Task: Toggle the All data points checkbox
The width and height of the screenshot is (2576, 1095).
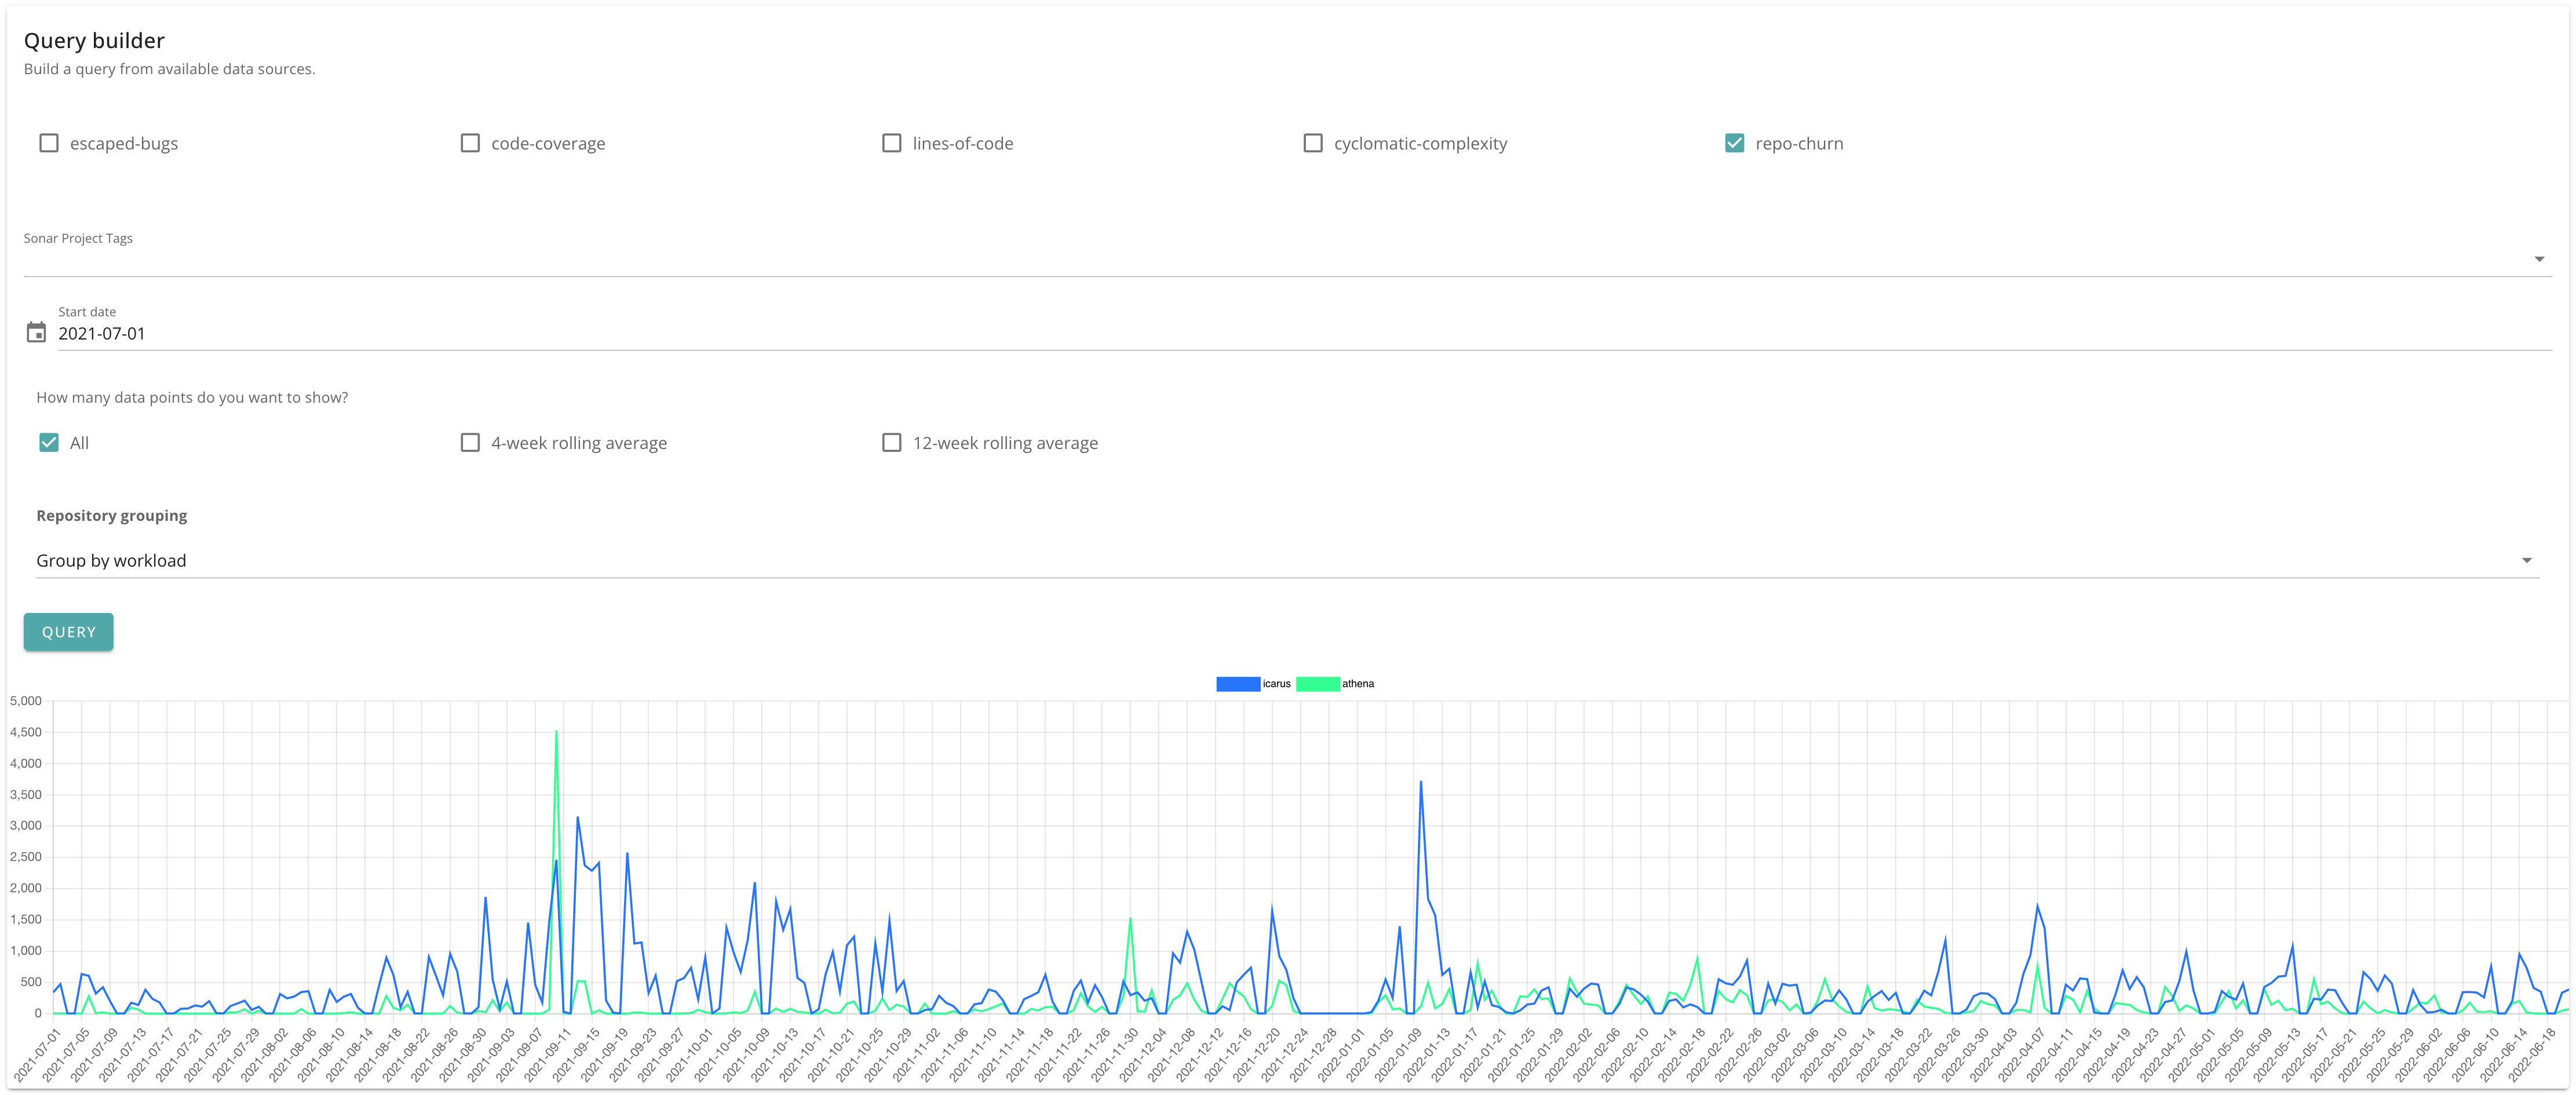Action: coord(48,442)
